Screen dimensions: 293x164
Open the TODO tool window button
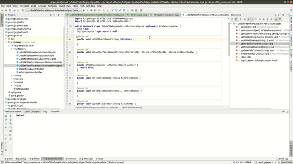(35, 159)
